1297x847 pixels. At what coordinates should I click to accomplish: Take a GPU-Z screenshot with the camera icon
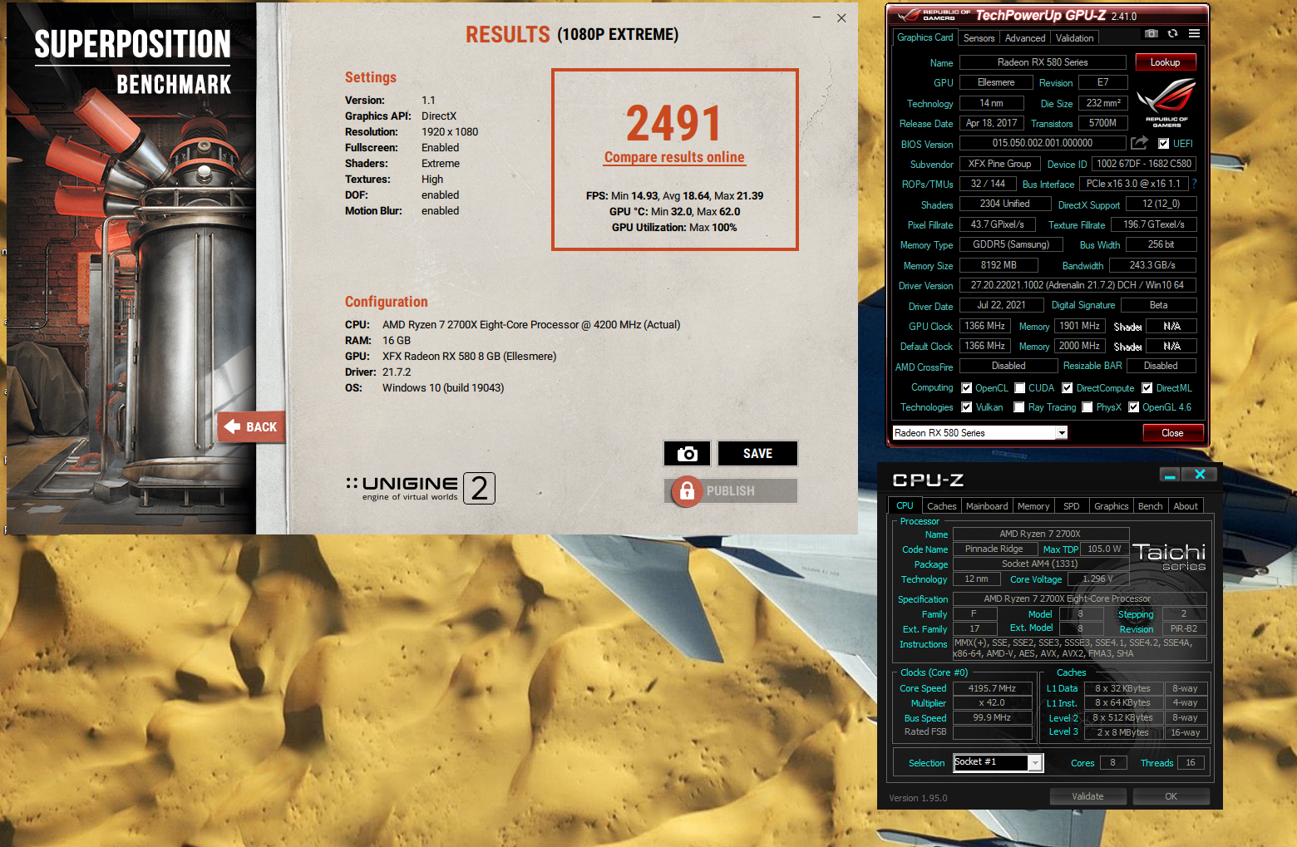[1152, 33]
